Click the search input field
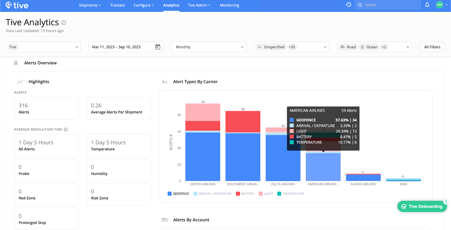This screenshot has height=230, width=451. (388, 5)
